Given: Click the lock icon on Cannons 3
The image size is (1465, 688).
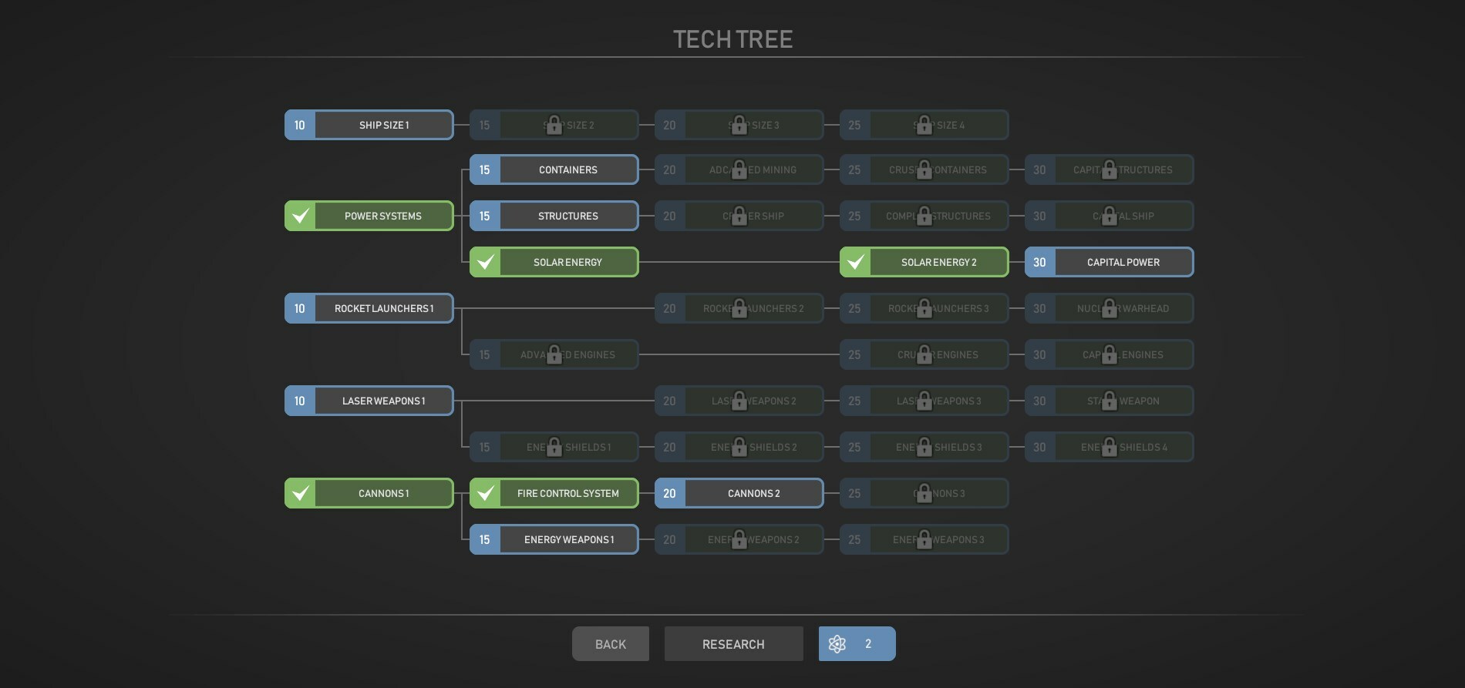Looking at the screenshot, I should tap(924, 493).
